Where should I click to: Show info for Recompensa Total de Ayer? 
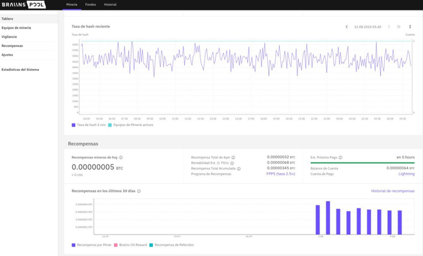pyautogui.click(x=234, y=157)
